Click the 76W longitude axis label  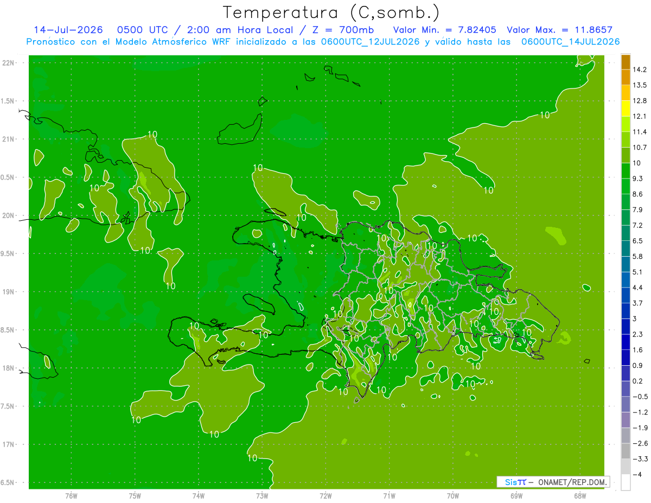[71, 496]
